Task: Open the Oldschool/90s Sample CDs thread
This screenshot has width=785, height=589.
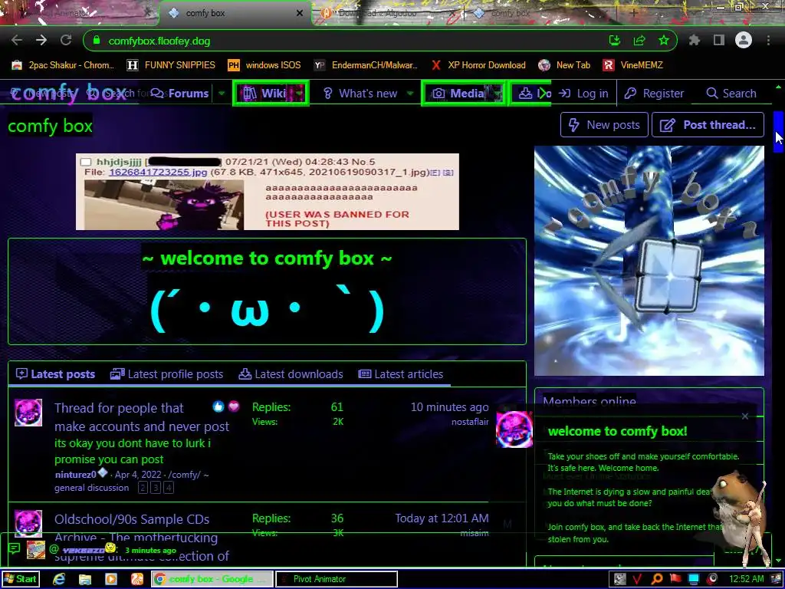Action: (132, 519)
